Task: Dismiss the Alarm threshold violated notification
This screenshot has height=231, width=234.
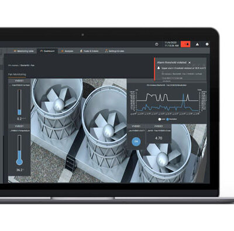Action: click(x=190, y=63)
